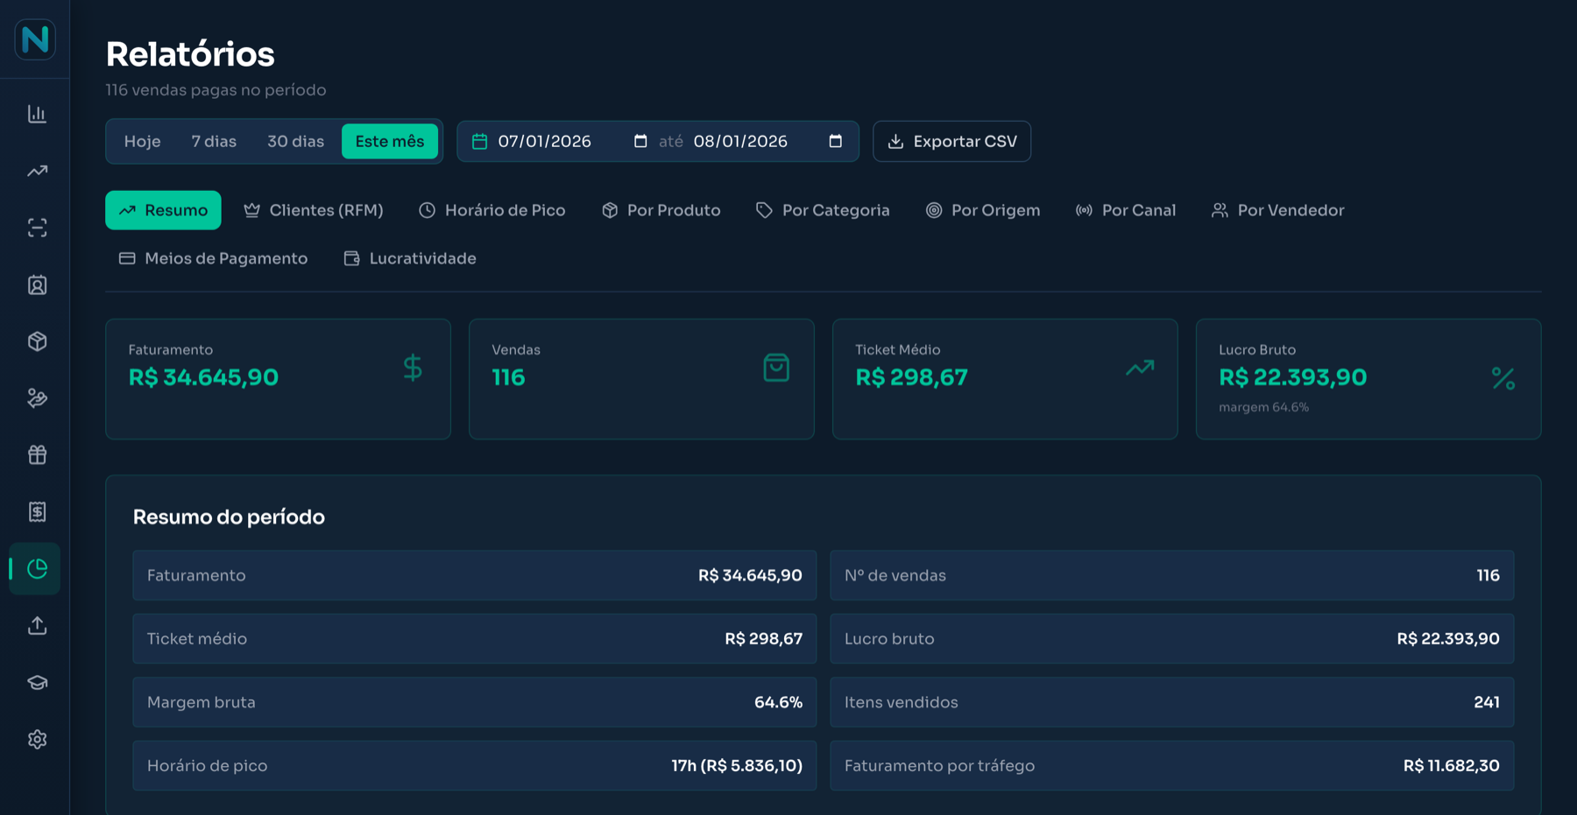Switch to the Resumo tab
The height and width of the screenshot is (815, 1577).
163,210
